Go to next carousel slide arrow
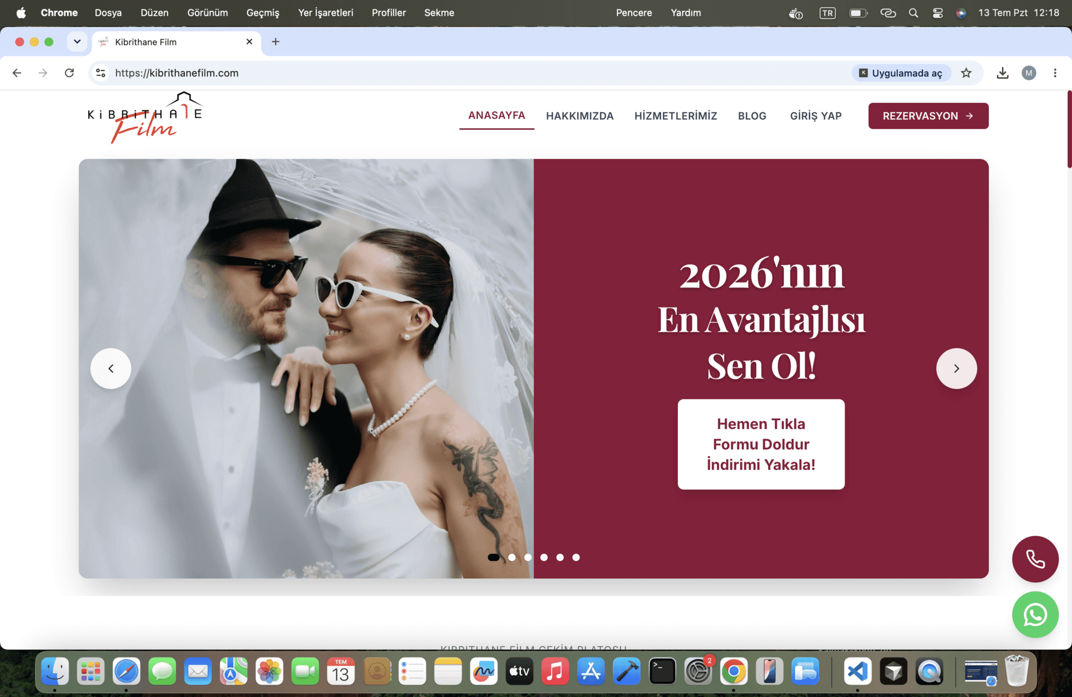The height and width of the screenshot is (697, 1072). pos(956,368)
